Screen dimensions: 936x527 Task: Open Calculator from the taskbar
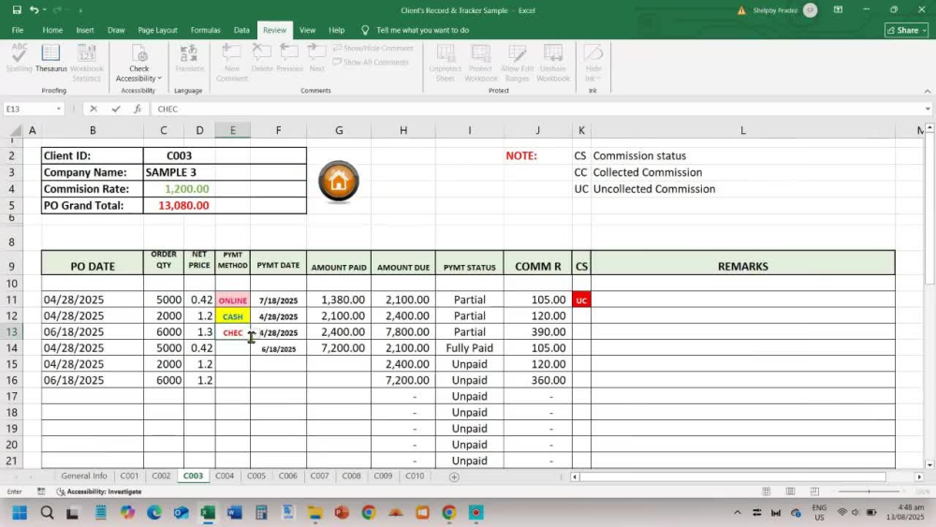(261, 513)
